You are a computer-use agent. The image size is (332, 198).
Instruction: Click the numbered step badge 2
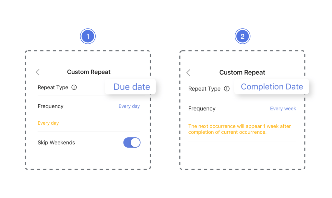(x=242, y=37)
